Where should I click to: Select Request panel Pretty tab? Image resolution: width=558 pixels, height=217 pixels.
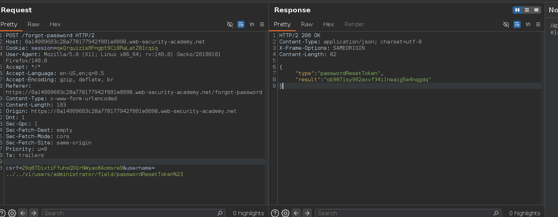[9, 24]
